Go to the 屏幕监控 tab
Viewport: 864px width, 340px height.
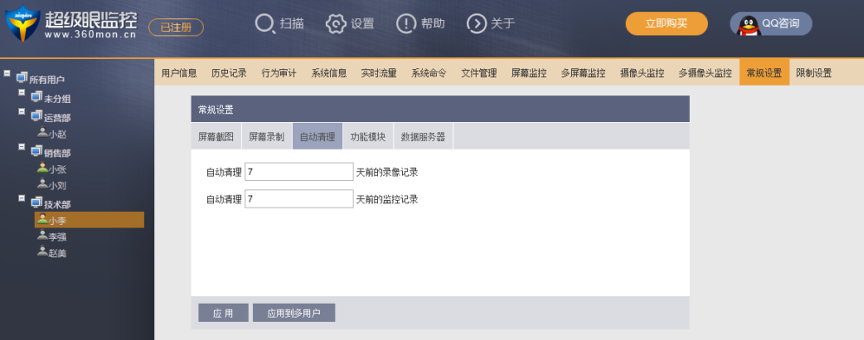529,73
